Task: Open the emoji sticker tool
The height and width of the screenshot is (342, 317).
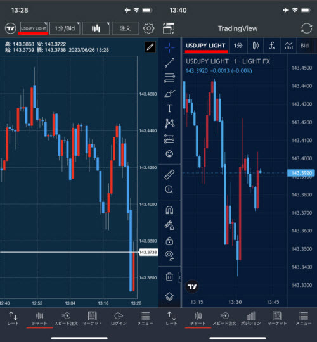Action: click(x=169, y=154)
